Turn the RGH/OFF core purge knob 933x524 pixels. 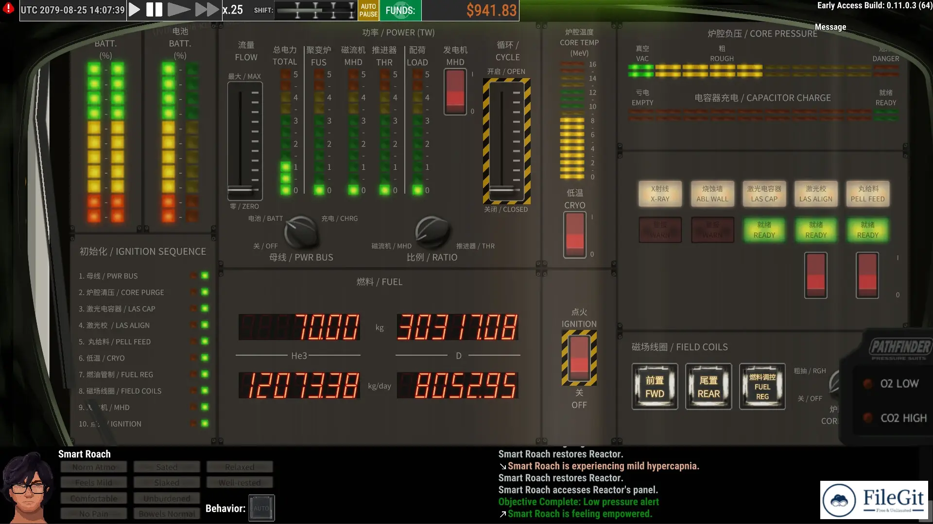pyautogui.click(x=835, y=384)
